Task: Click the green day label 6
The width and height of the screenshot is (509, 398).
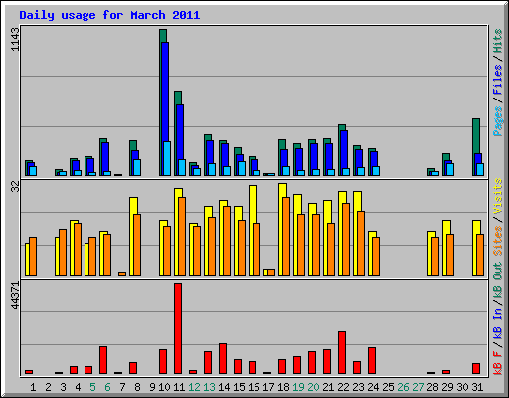Action: pos(107,387)
